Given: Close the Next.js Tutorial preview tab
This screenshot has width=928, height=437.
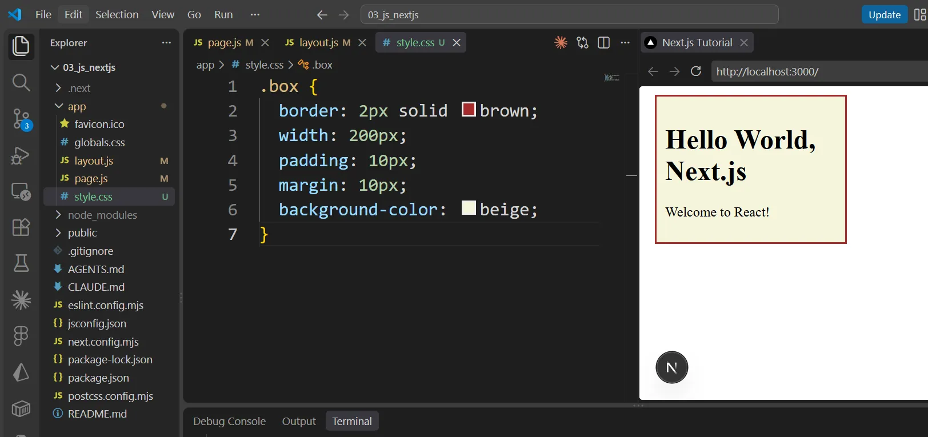Looking at the screenshot, I should click(744, 42).
